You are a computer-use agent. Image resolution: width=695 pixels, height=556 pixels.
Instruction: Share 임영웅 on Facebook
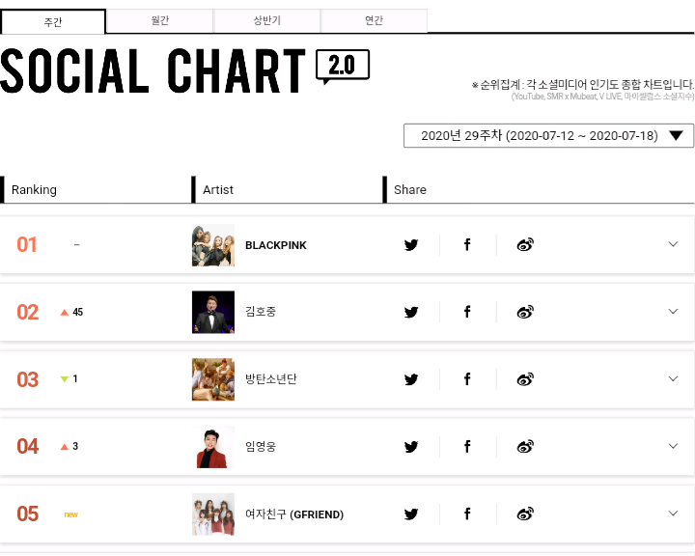[467, 446]
